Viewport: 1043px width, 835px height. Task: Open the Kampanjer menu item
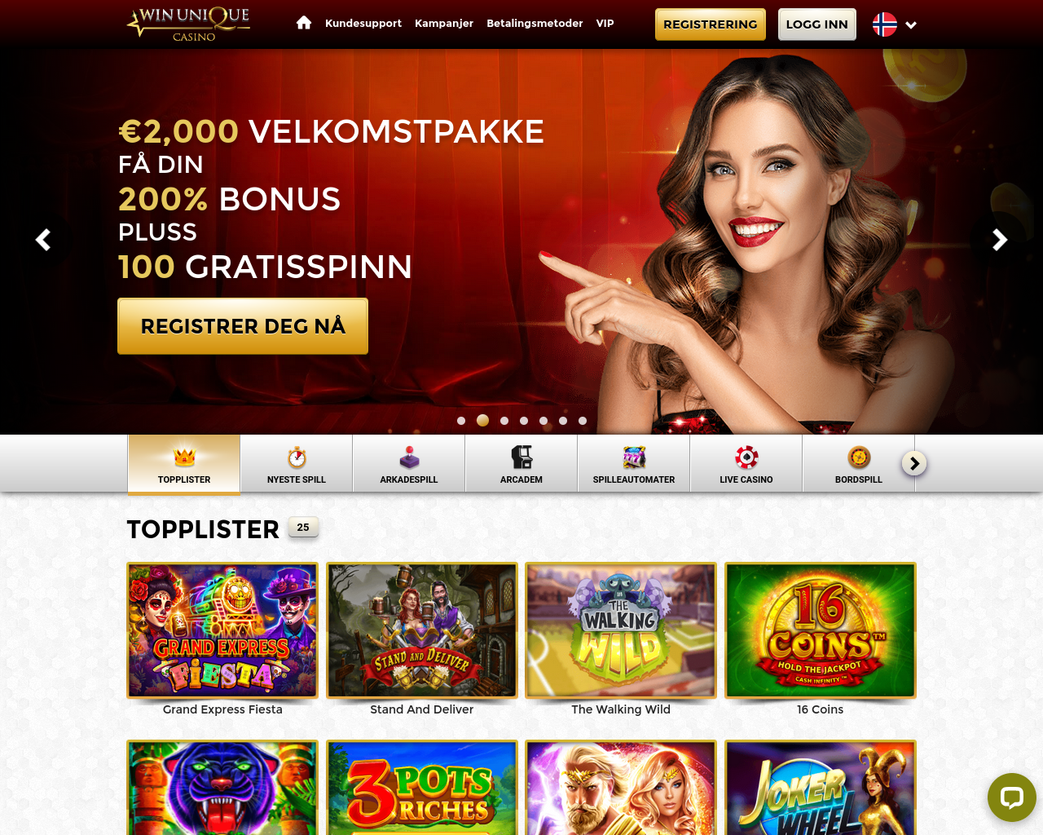[444, 24]
